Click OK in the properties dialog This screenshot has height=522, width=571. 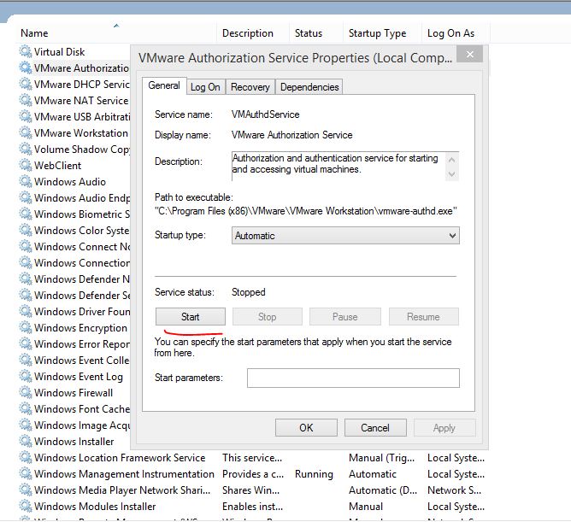click(306, 427)
